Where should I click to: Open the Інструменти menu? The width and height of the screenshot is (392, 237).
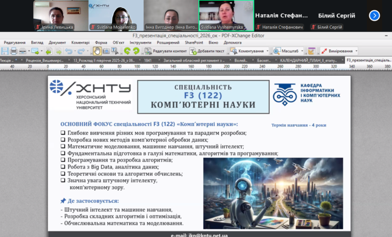(141, 43)
